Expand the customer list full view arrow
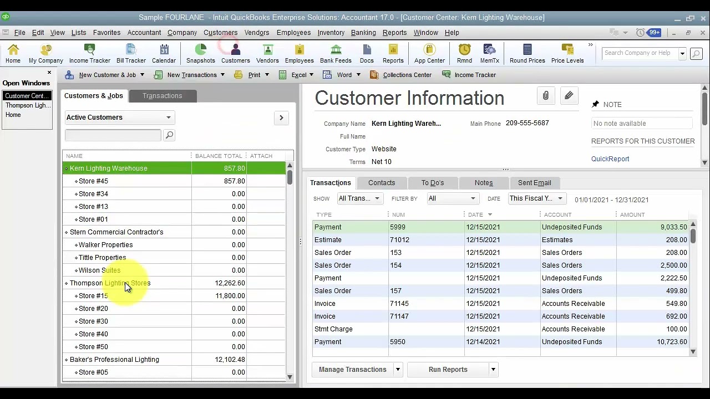This screenshot has width=710, height=399. tap(281, 117)
